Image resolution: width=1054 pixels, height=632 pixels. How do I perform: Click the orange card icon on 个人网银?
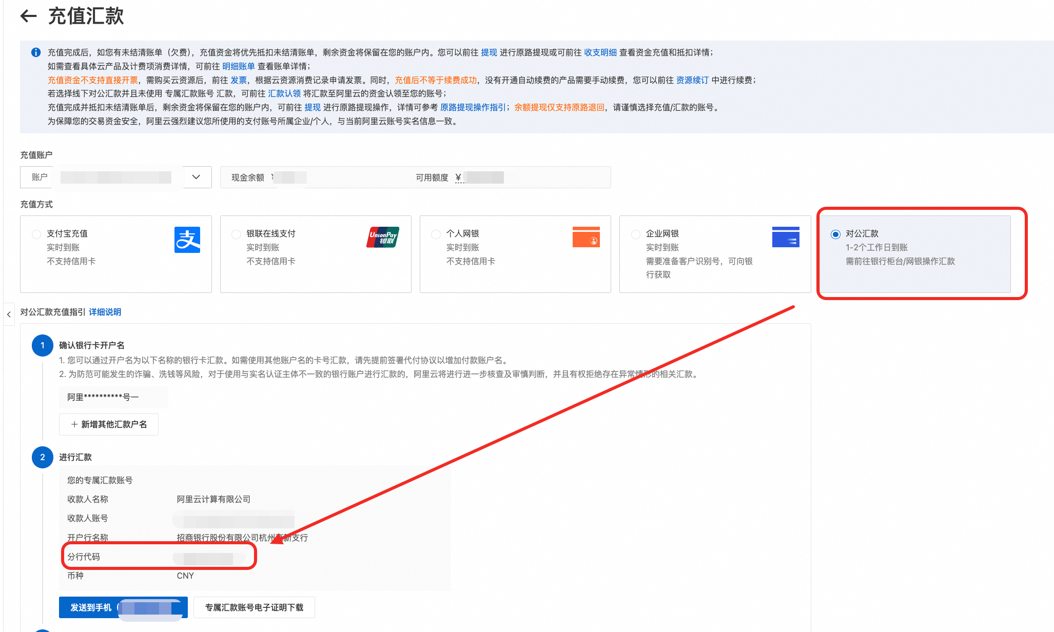(586, 237)
